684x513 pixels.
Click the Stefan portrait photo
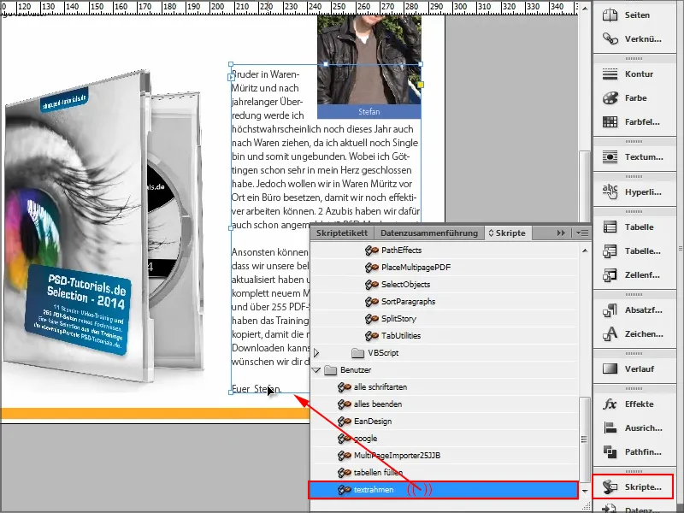[369, 60]
